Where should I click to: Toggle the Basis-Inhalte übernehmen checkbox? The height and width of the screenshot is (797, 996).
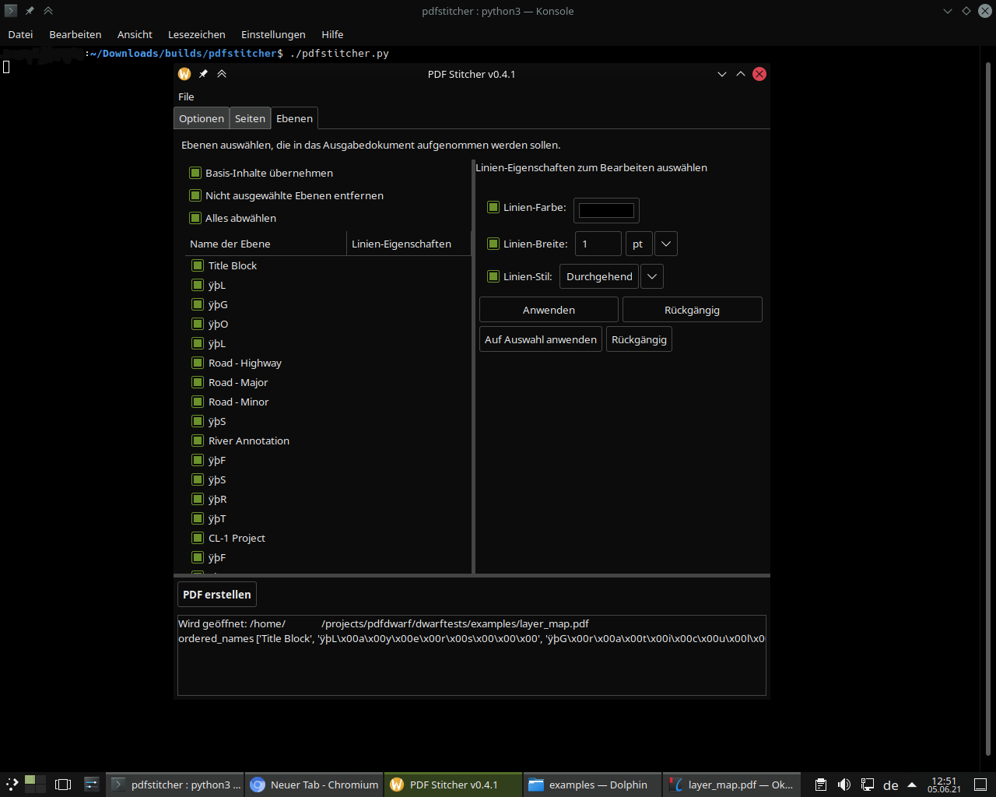point(195,173)
